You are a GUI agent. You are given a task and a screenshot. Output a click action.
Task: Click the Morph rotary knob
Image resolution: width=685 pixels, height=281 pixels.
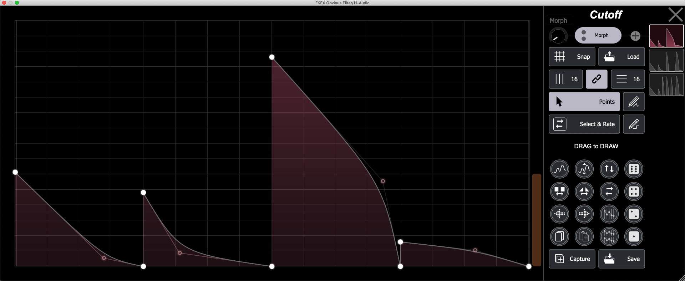coord(558,36)
